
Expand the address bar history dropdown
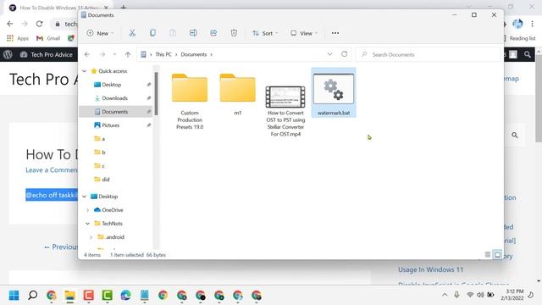click(329, 54)
